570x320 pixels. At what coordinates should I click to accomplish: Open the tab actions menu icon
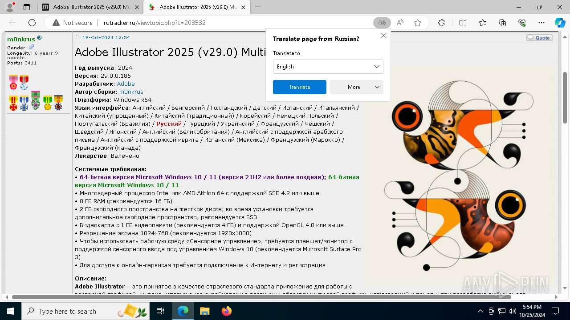[x=27, y=7]
